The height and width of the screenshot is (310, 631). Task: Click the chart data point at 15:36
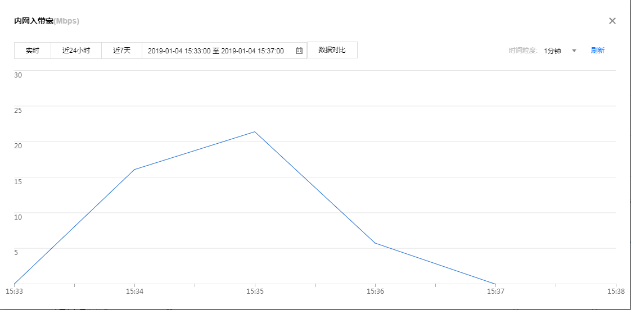[375, 243]
